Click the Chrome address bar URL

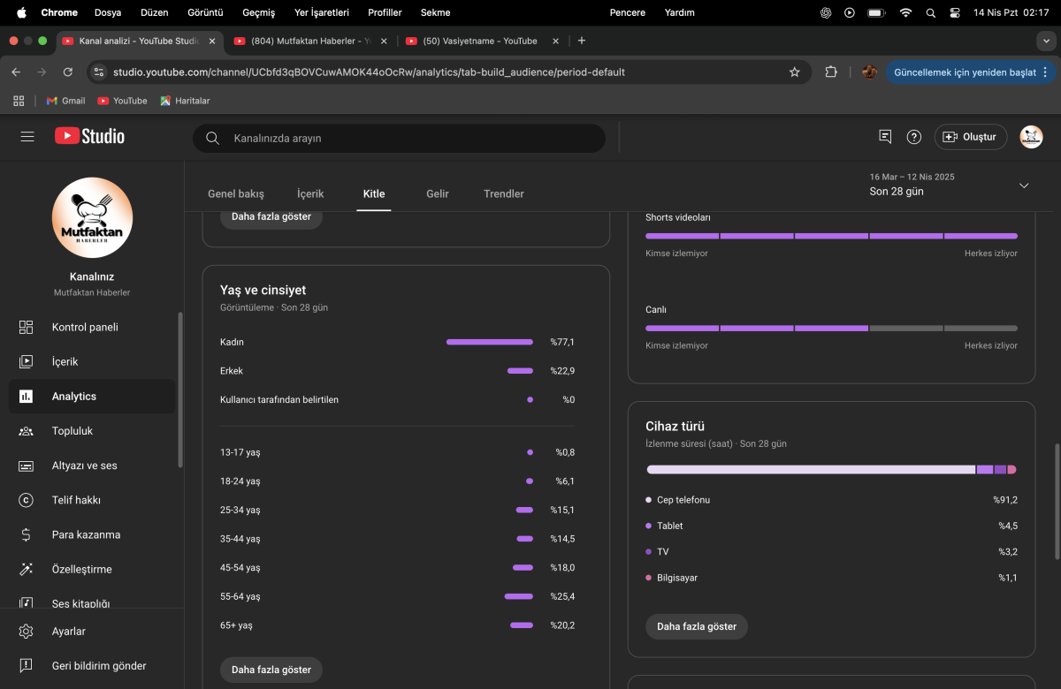click(369, 72)
